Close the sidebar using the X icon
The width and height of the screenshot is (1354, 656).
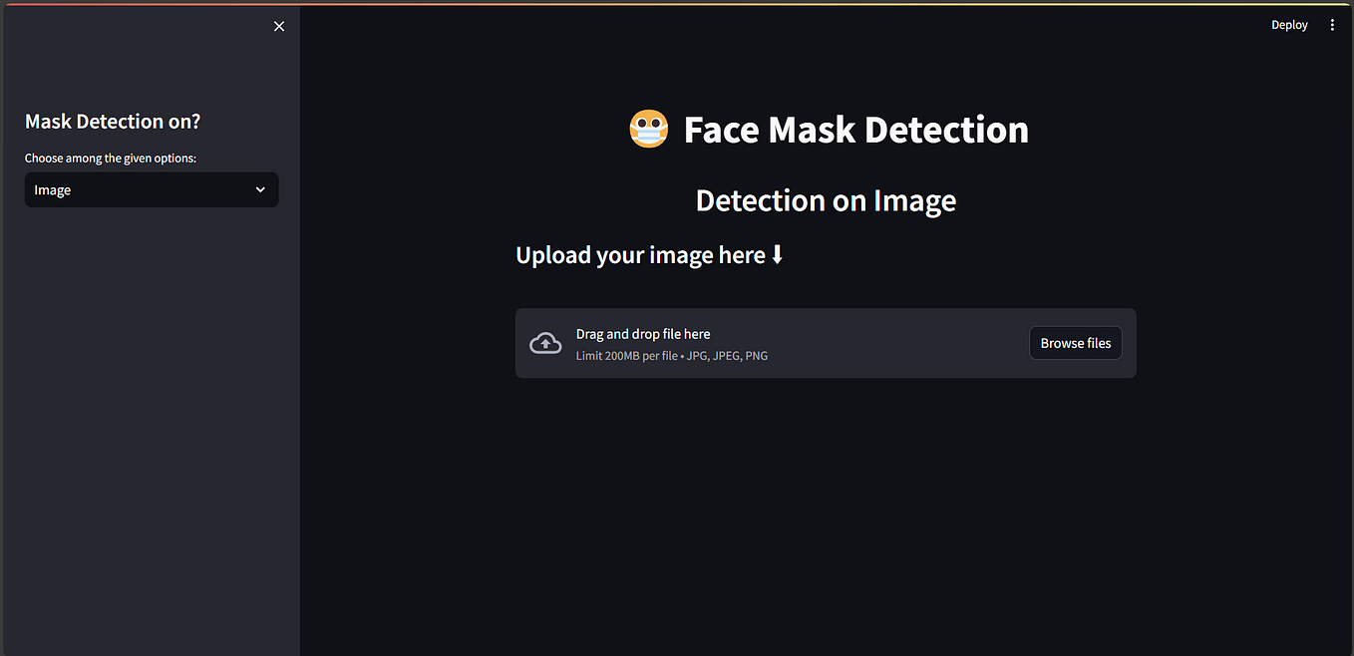click(x=278, y=26)
